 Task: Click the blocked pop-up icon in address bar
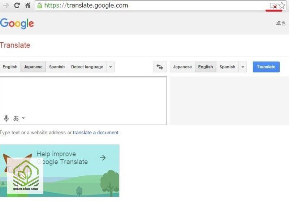pos(273,5)
